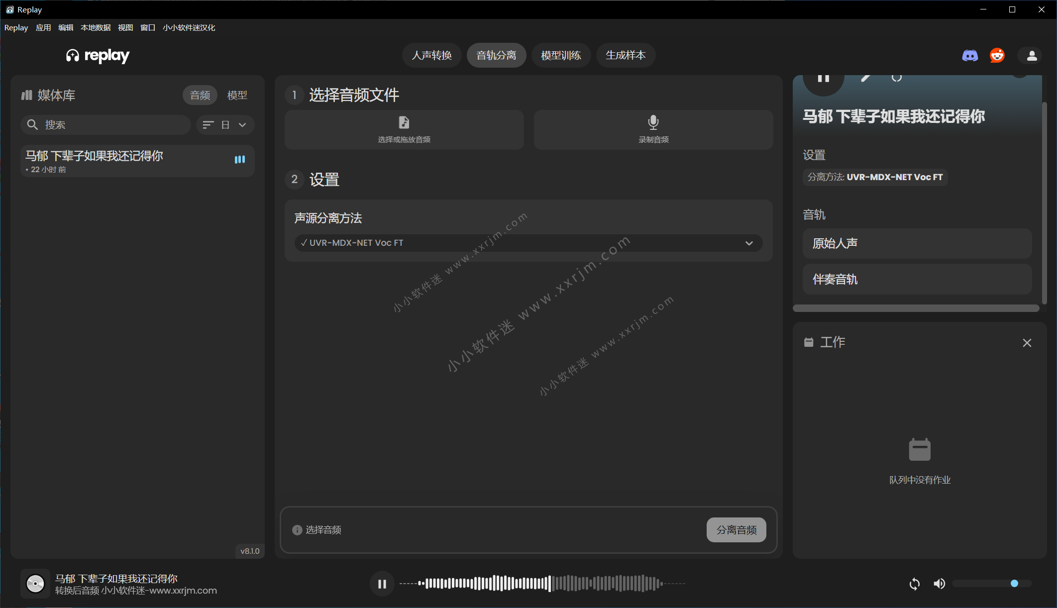Select the 模型 filter in media library
Image resolution: width=1057 pixels, height=608 pixels.
click(237, 95)
